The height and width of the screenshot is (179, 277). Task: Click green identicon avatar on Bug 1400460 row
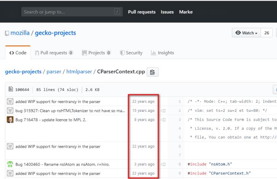[10, 164]
